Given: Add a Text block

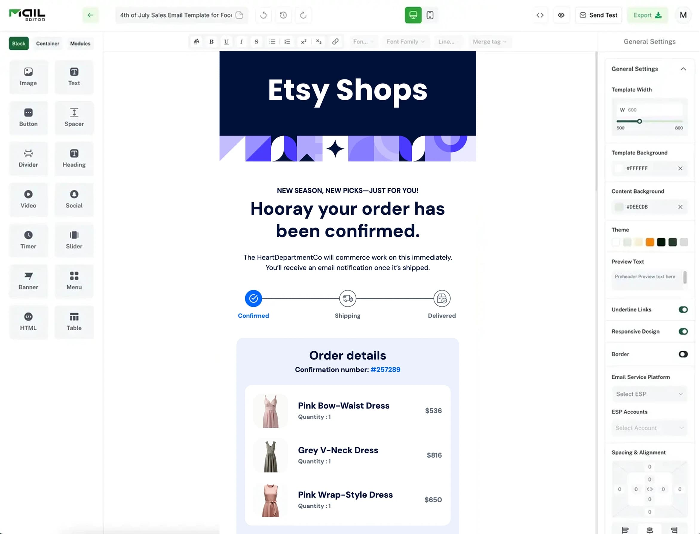Looking at the screenshot, I should point(74,77).
